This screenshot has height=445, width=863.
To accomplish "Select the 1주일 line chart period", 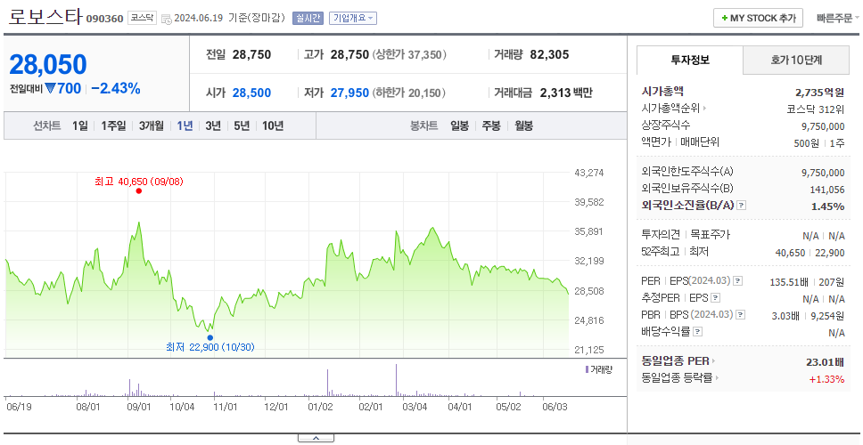I will pos(113,125).
